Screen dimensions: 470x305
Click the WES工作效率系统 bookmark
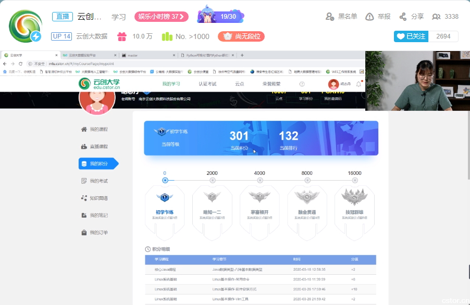click(x=341, y=72)
